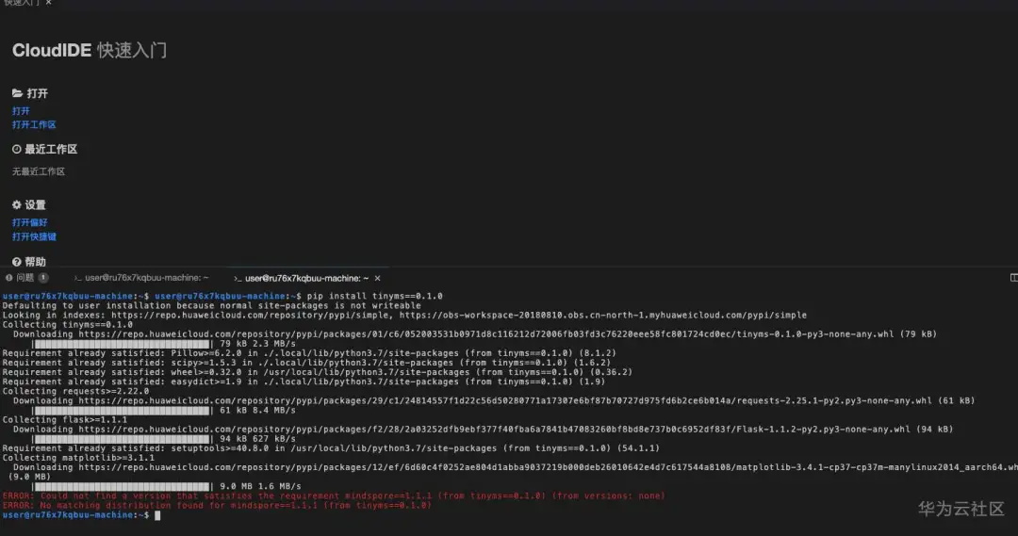The width and height of the screenshot is (1018, 536).
Task: Click the clock icon beside 最近工作区
Action: pos(17,150)
